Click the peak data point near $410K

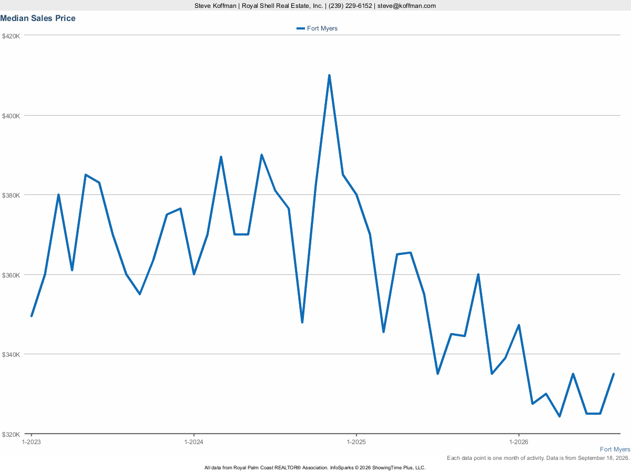click(x=329, y=75)
